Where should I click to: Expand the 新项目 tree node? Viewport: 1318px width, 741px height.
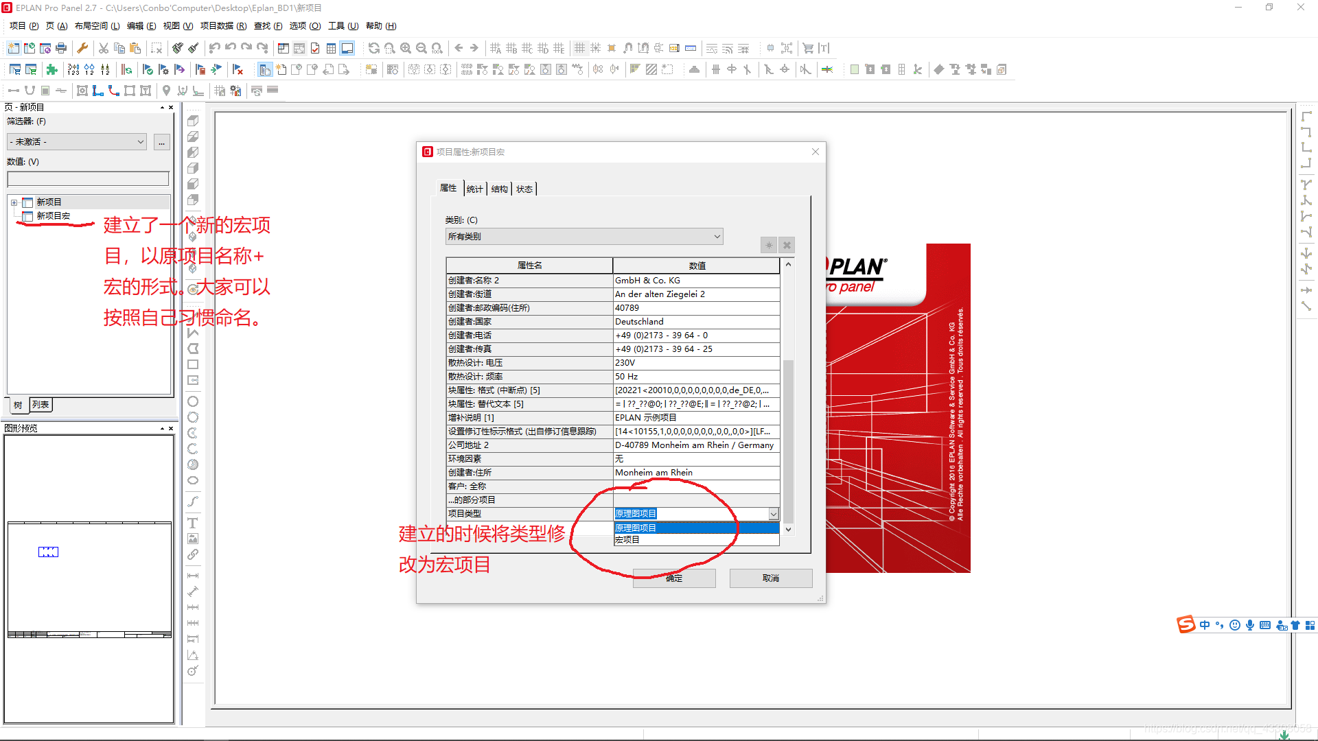14,202
